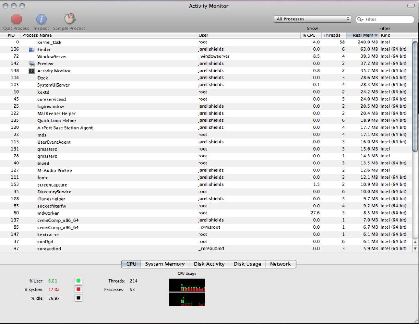Switch to the Network tab

tap(280, 264)
